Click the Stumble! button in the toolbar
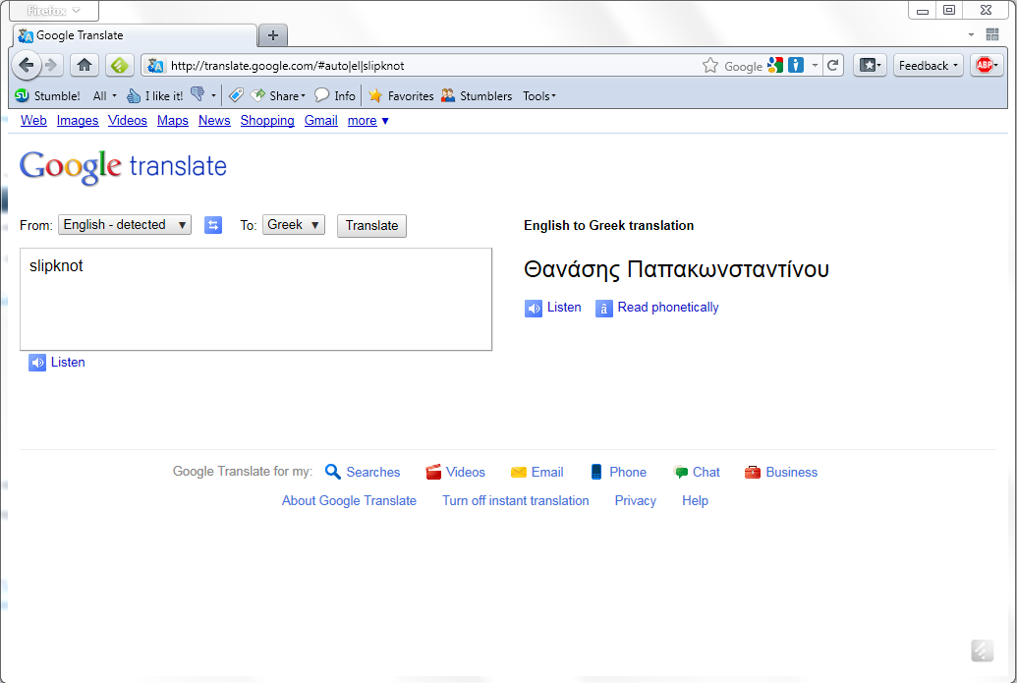 [x=47, y=96]
